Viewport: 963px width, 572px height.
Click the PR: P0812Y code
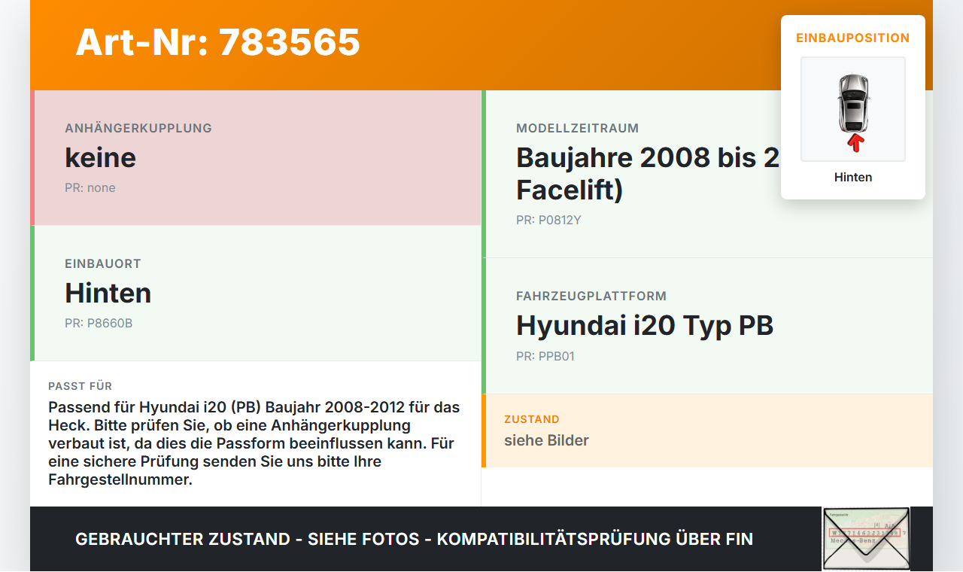pos(548,220)
